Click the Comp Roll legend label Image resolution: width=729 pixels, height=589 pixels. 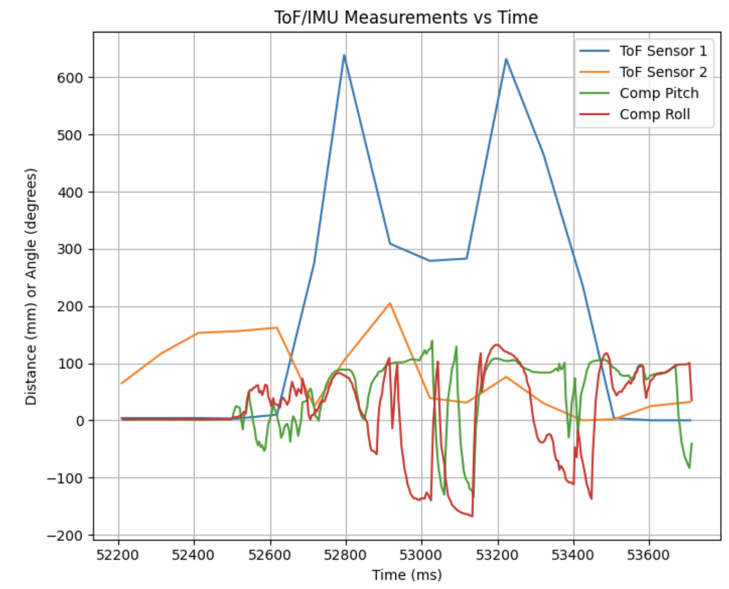655,115
